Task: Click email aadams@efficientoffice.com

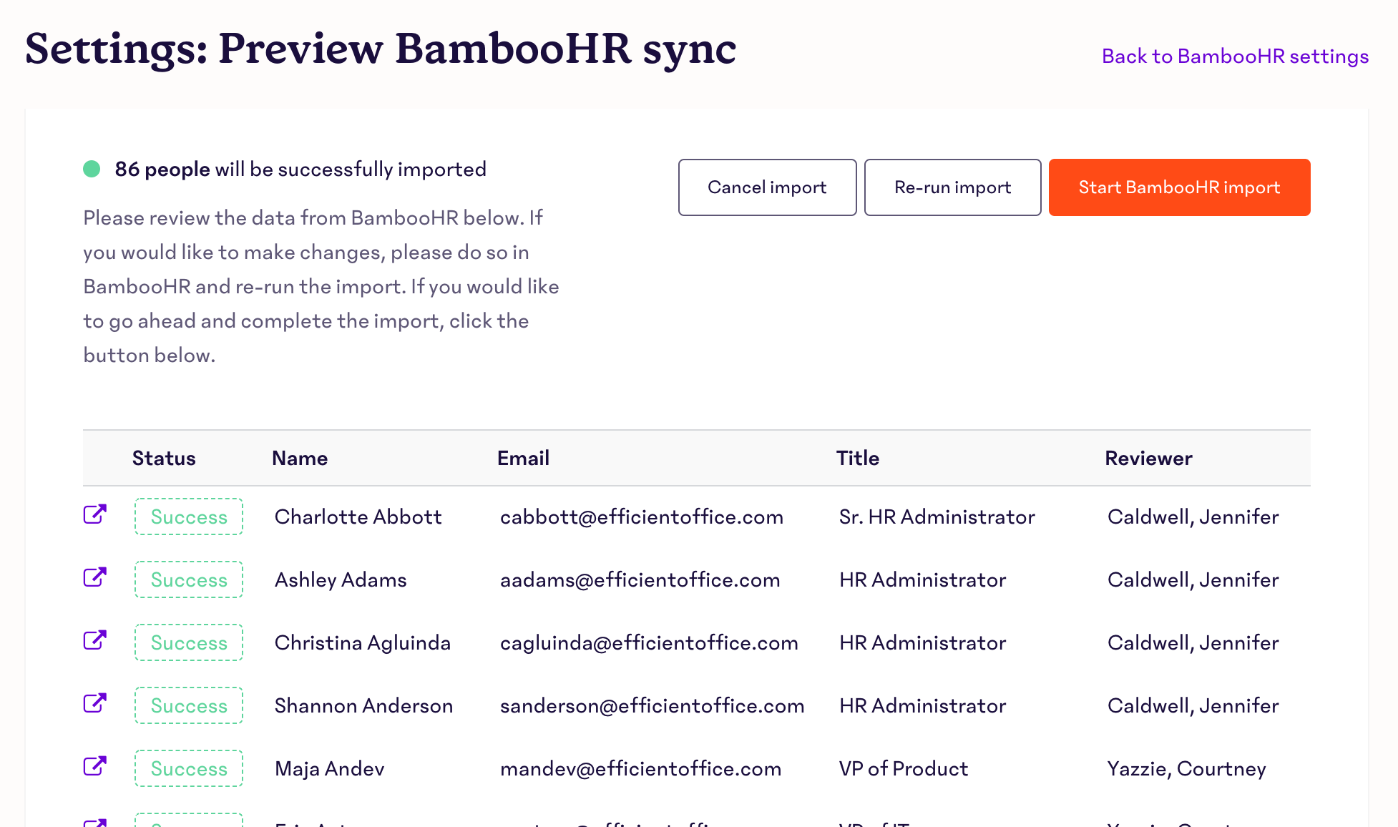Action: pyautogui.click(x=640, y=579)
